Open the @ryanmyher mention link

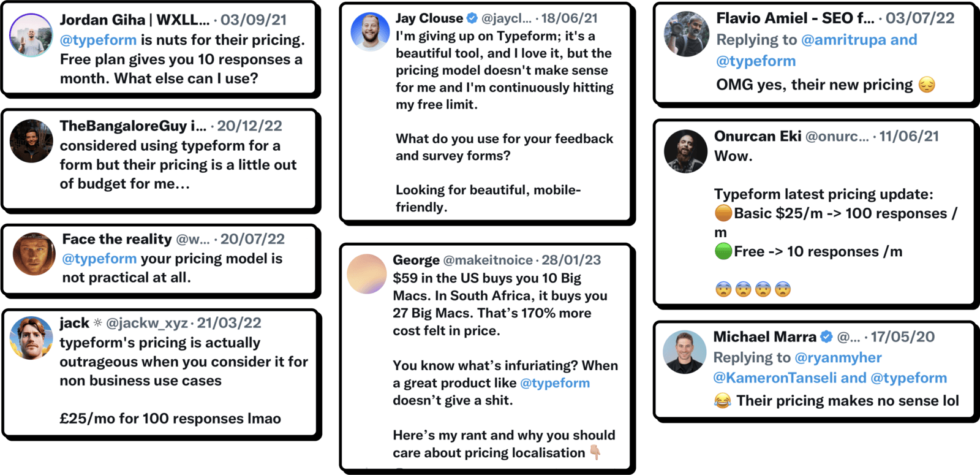838,357
